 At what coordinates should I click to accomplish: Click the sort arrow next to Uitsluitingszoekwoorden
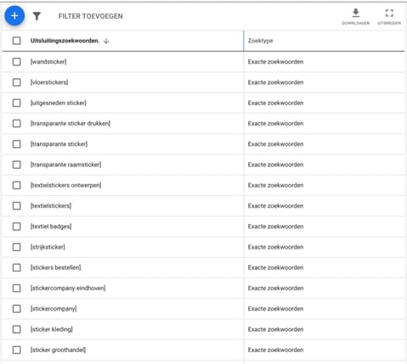pyautogui.click(x=106, y=41)
